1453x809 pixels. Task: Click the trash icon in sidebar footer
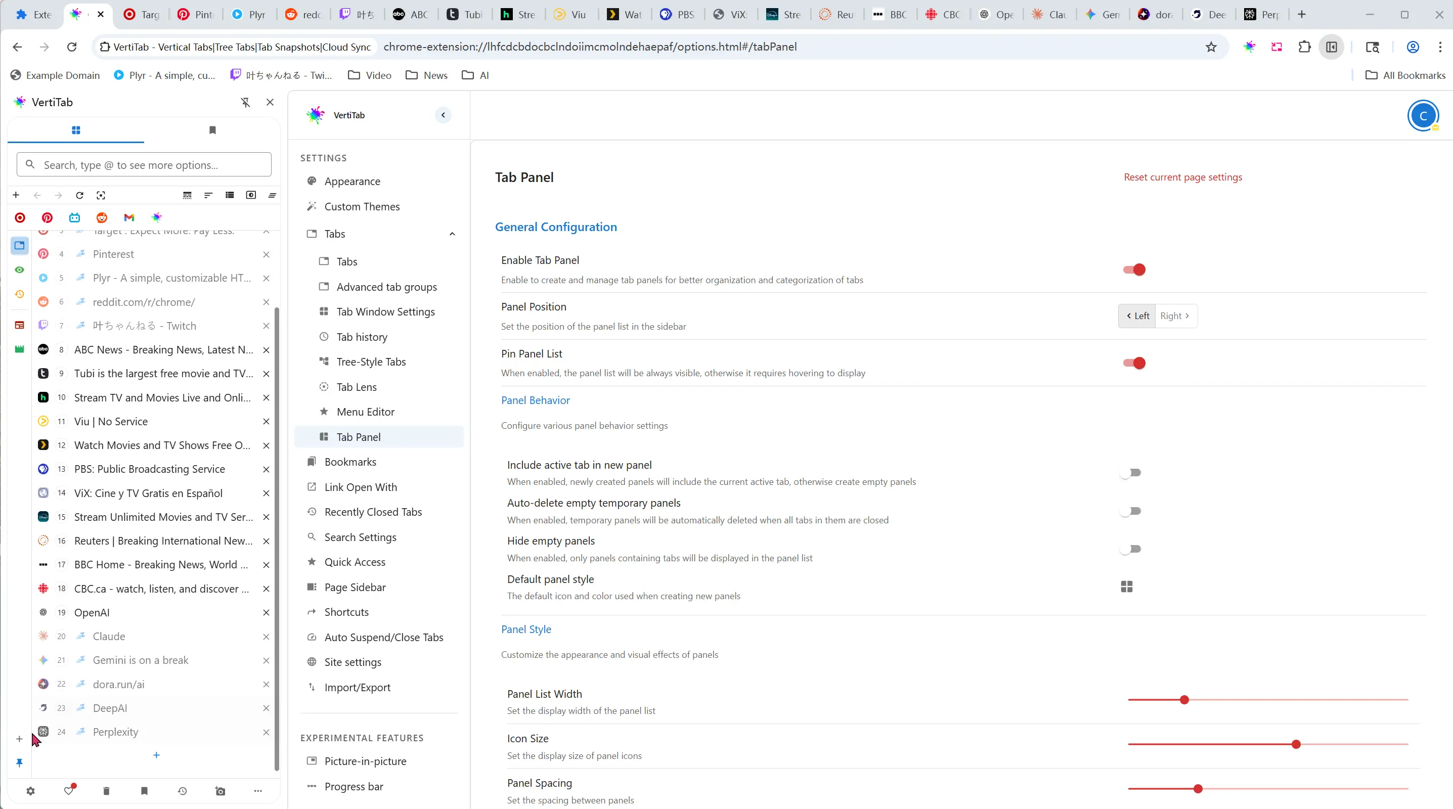pos(106,791)
